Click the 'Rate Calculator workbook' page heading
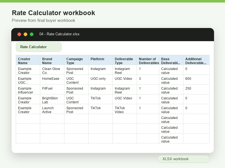The image size is (225, 168). (x=53, y=13)
